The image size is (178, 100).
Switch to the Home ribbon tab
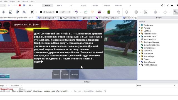(x=48, y=6)
